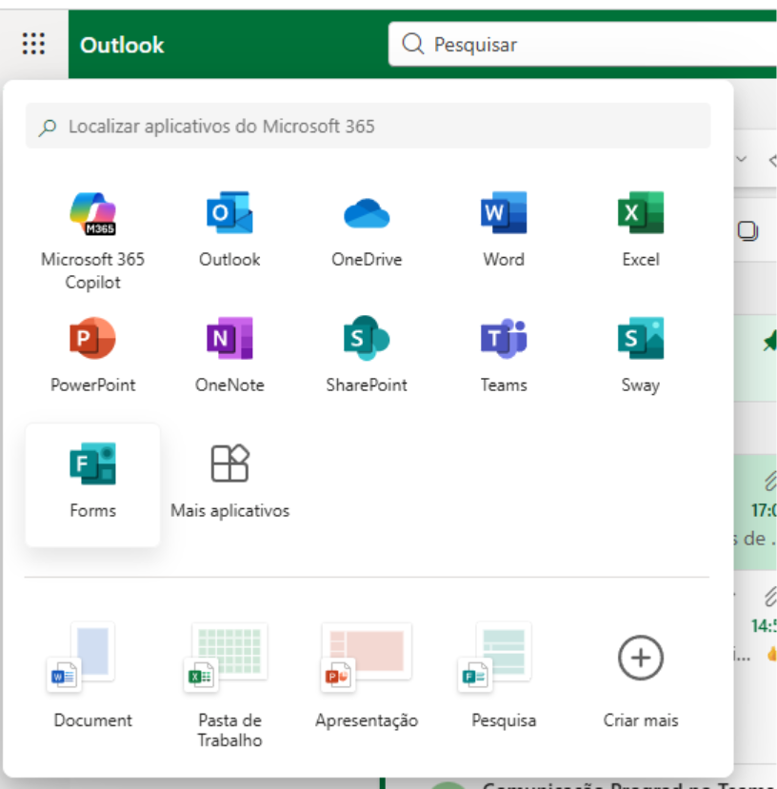The width and height of the screenshot is (777, 789).
Task: Show Mais aplicativos list
Action: [229, 482]
